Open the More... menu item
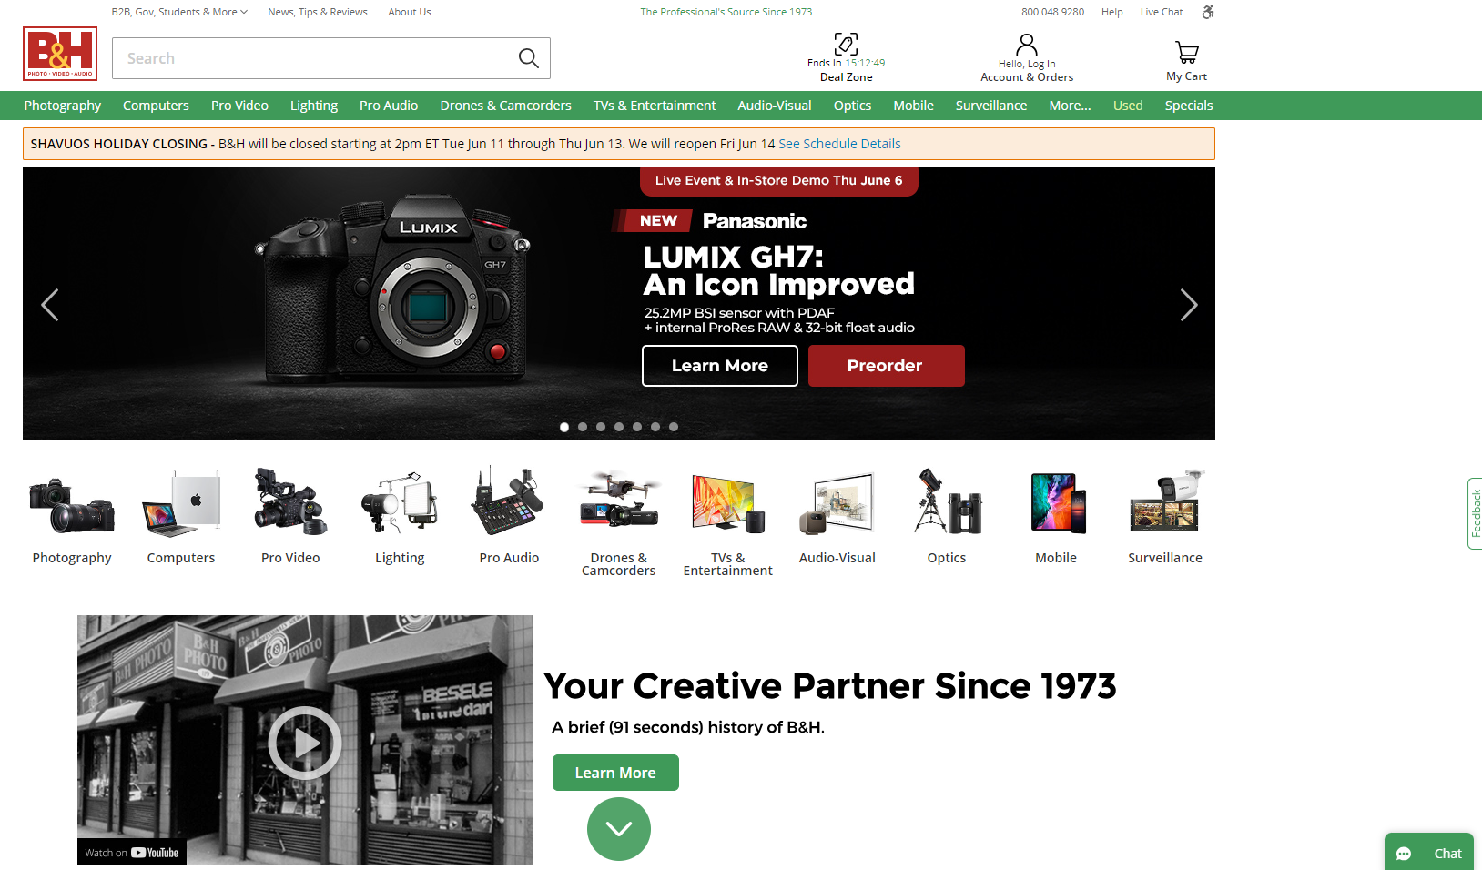This screenshot has width=1482, height=870. (1070, 106)
